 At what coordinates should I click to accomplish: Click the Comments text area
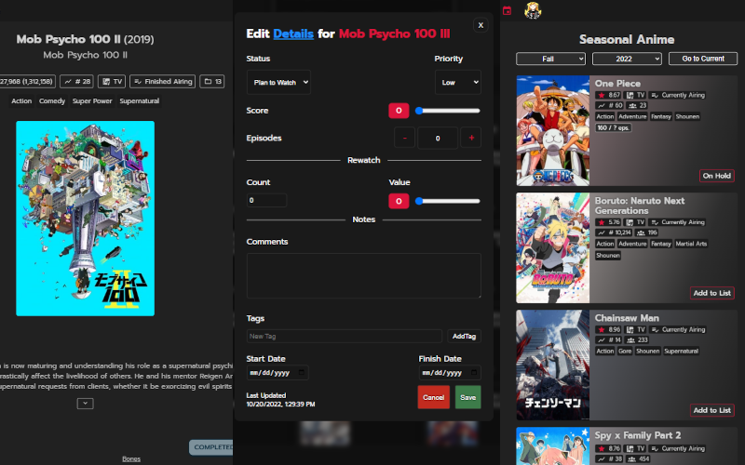[363, 275]
